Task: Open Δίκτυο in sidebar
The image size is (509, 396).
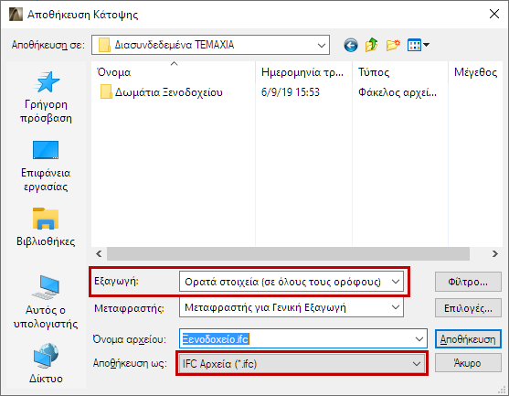Action: coord(46,363)
